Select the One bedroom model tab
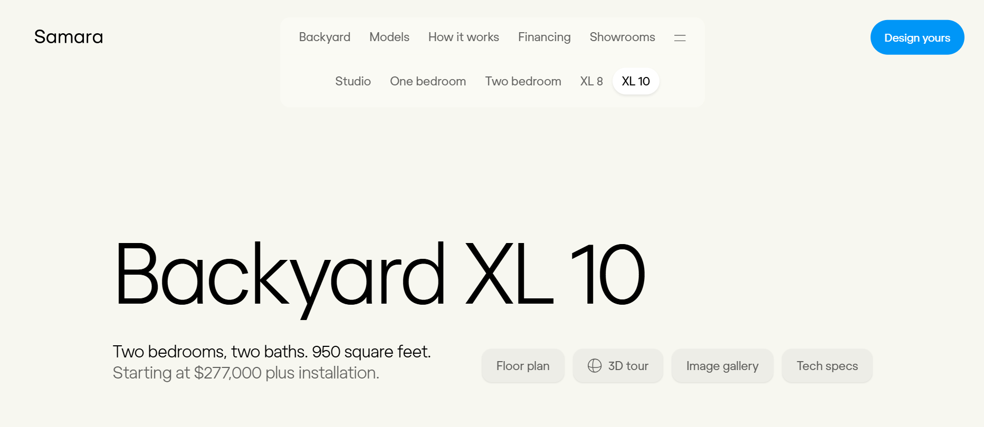Viewport: 984px width, 427px height. point(428,81)
